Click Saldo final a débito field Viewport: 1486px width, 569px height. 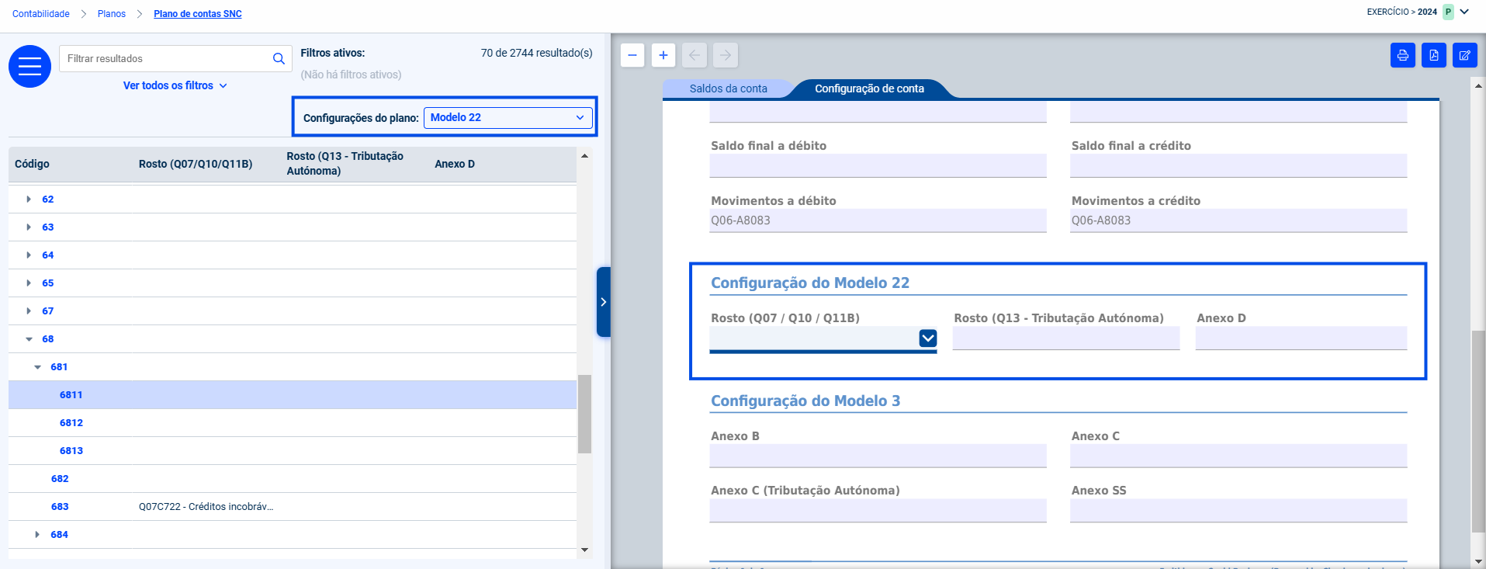878,165
